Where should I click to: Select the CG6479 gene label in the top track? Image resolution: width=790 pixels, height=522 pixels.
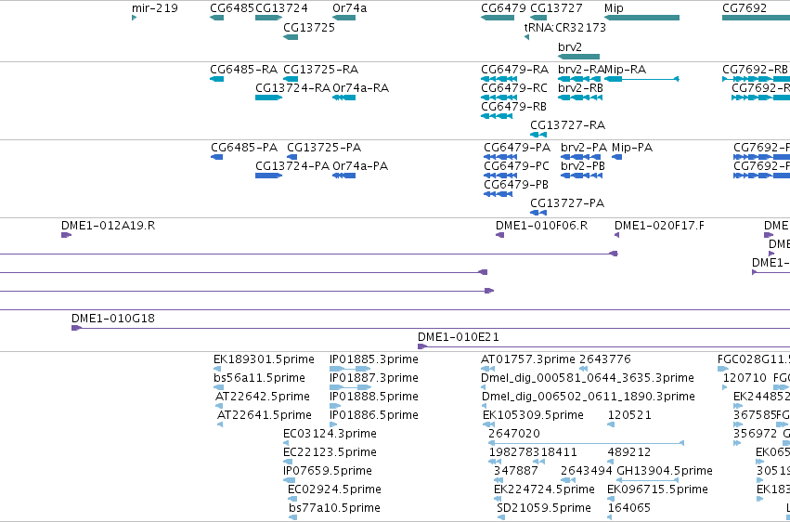click(503, 8)
